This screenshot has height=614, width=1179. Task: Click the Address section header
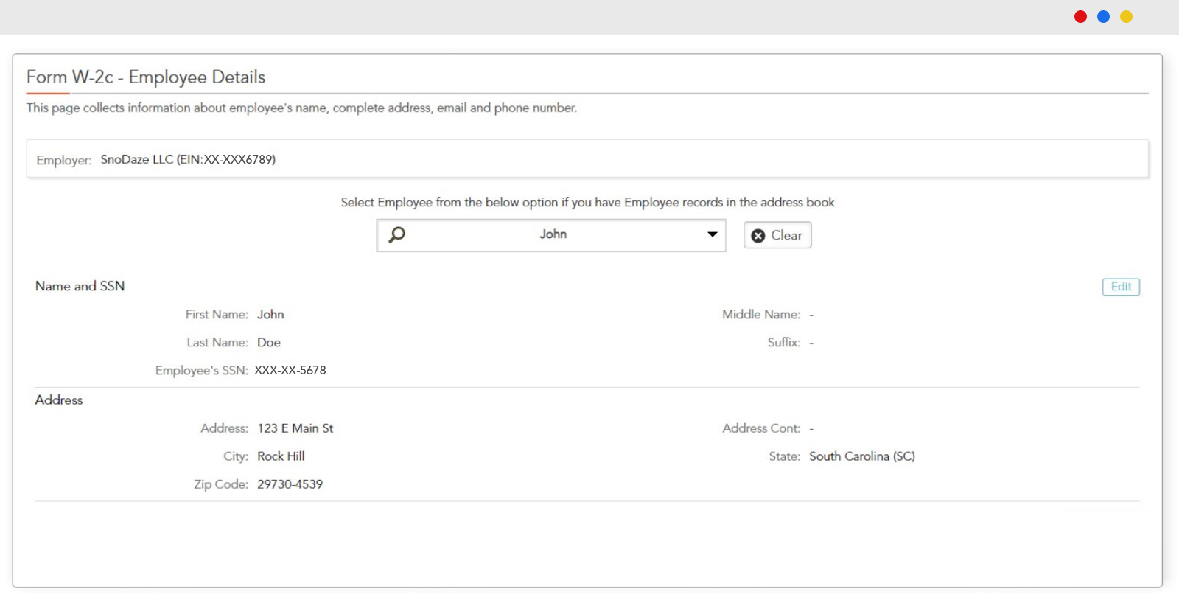(59, 400)
